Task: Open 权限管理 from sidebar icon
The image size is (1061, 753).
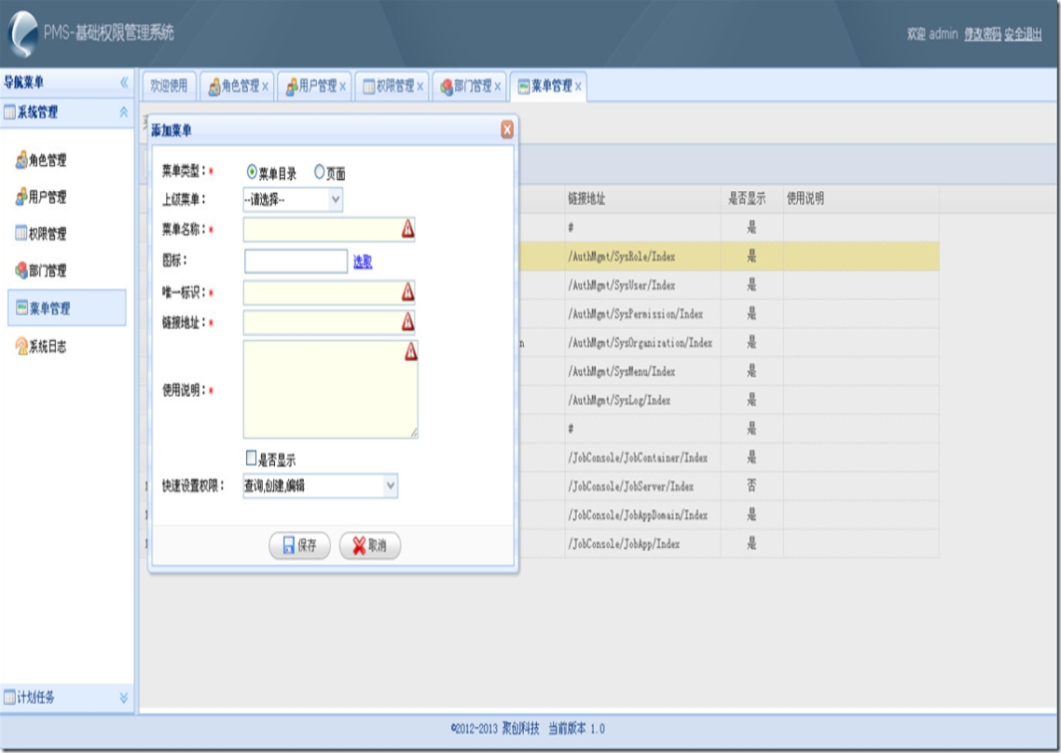Action: coord(21,234)
